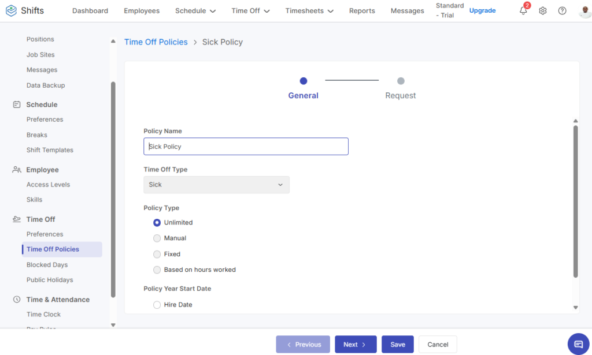Click the Employee section people icon
Screen dimensions: 592x355
[17, 170]
